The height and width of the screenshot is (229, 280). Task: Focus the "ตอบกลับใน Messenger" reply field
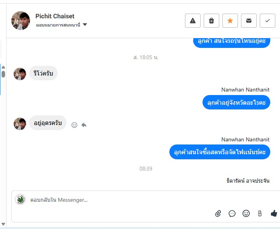click(x=117, y=200)
